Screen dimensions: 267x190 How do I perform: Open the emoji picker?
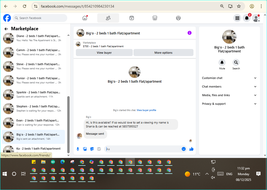click(184, 149)
